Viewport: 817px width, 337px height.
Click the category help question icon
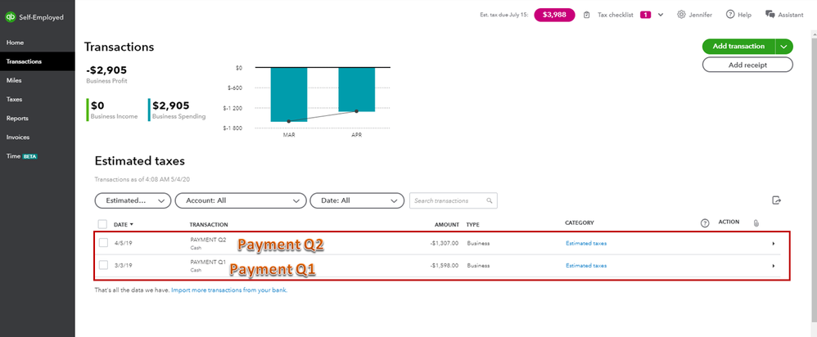tap(705, 223)
